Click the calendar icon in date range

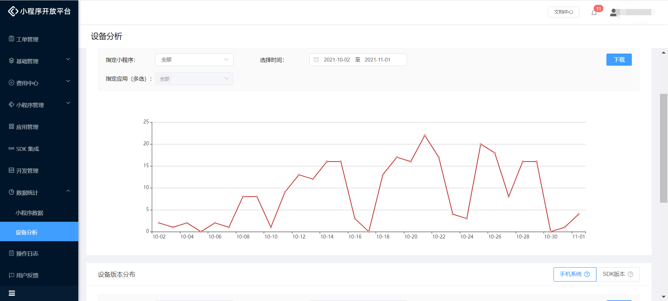pyautogui.click(x=316, y=60)
